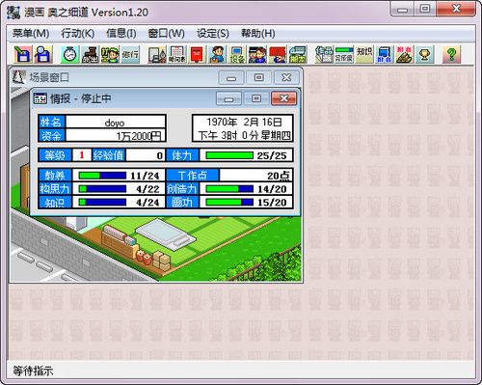Open the red mailbox toolbar icon
The width and height of the screenshot is (482, 385).
(197, 54)
